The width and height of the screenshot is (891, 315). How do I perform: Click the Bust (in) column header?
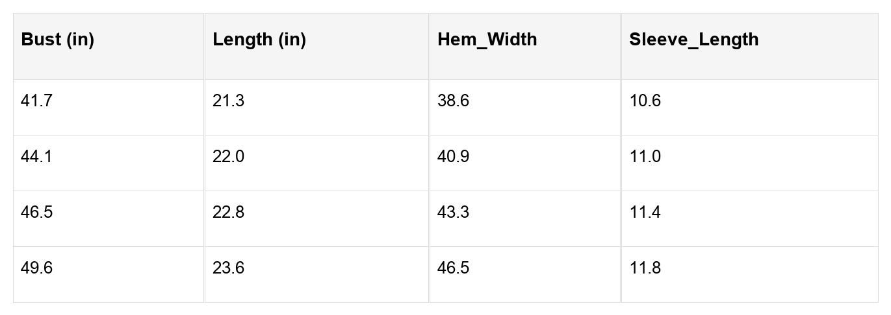point(58,40)
